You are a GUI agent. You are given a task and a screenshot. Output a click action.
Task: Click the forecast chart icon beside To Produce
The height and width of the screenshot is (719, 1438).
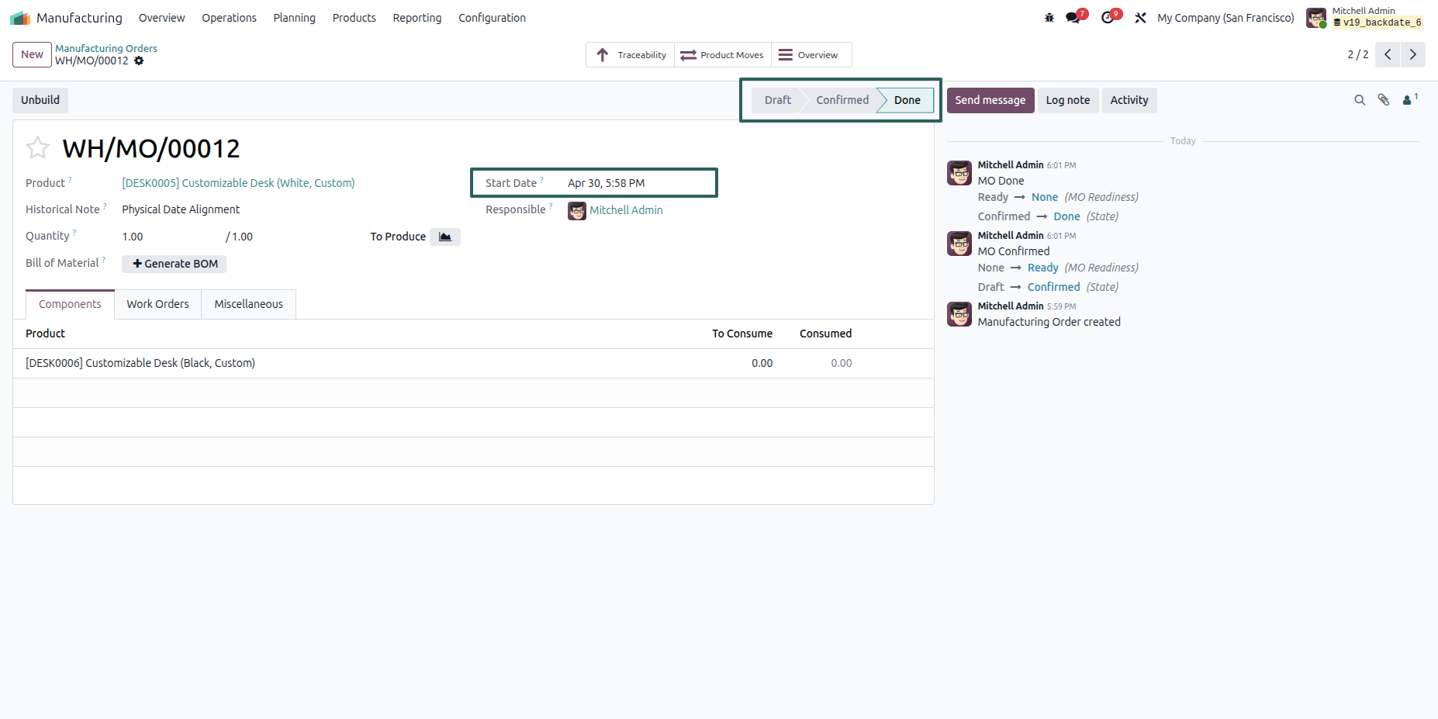point(445,237)
